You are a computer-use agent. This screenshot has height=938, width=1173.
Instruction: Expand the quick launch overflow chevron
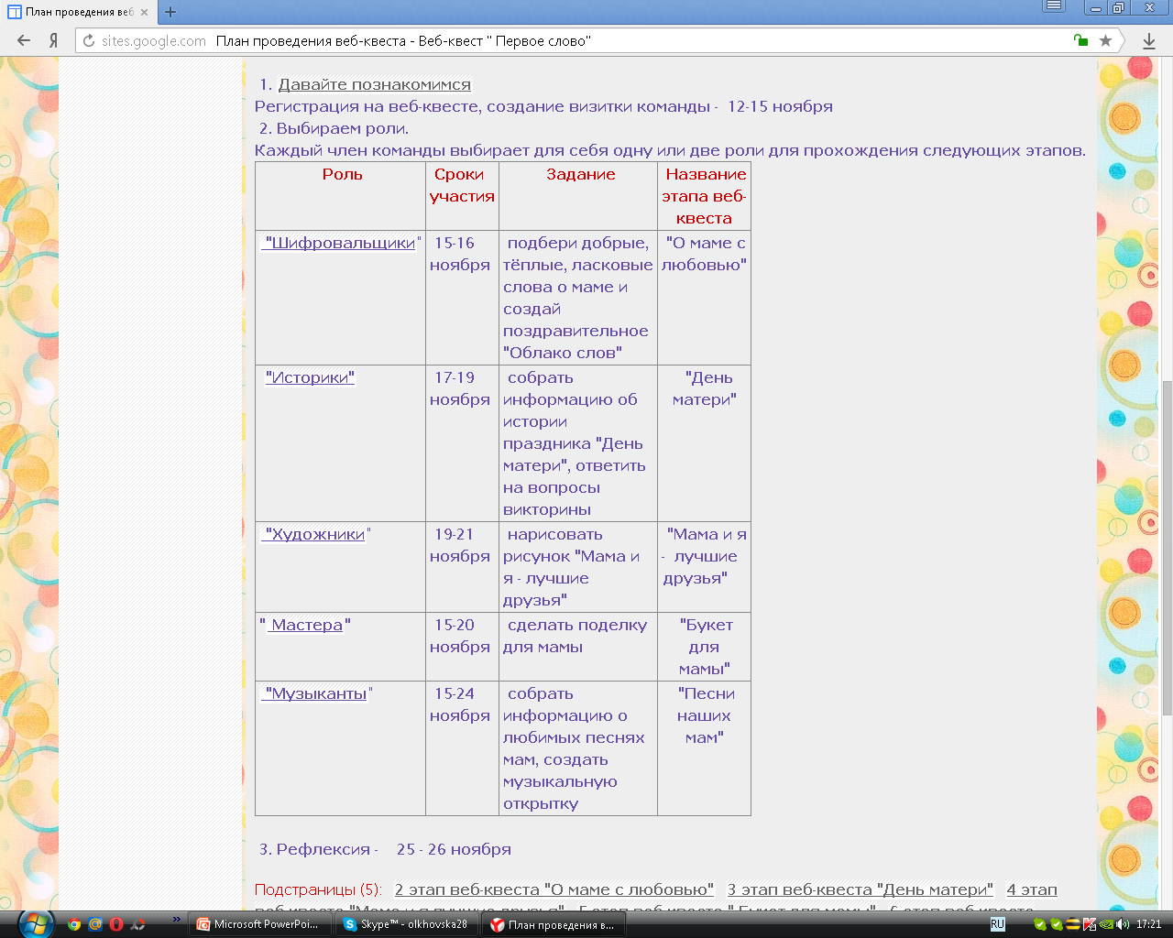click(x=177, y=919)
